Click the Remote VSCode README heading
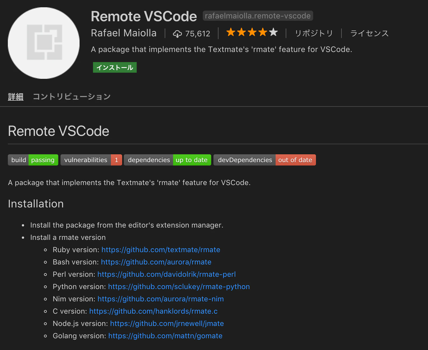The image size is (428, 350). pyautogui.click(x=59, y=131)
